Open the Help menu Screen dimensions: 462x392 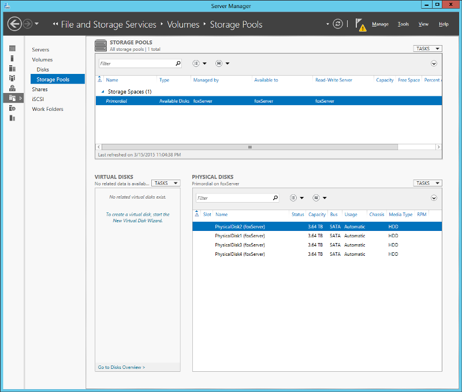tap(444, 24)
